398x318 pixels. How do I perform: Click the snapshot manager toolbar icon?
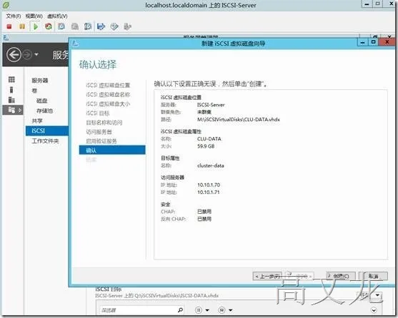point(88,26)
